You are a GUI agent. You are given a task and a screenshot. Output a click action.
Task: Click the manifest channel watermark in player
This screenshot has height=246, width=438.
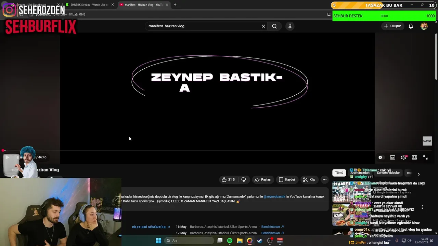pyautogui.click(x=427, y=141)
